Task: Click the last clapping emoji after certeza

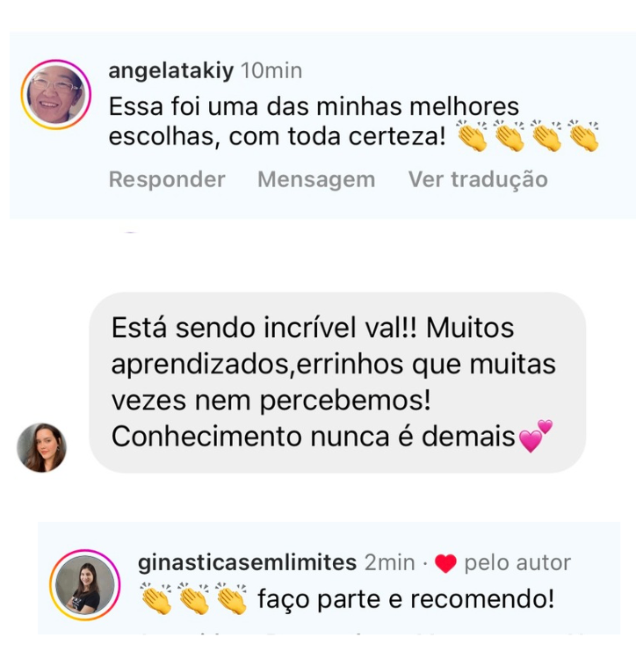Action: point(584,136)
